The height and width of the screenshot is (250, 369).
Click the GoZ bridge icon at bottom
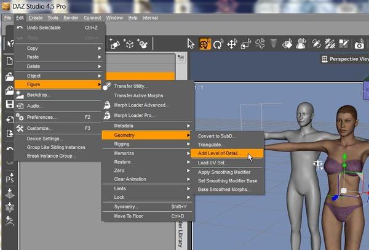10,221
